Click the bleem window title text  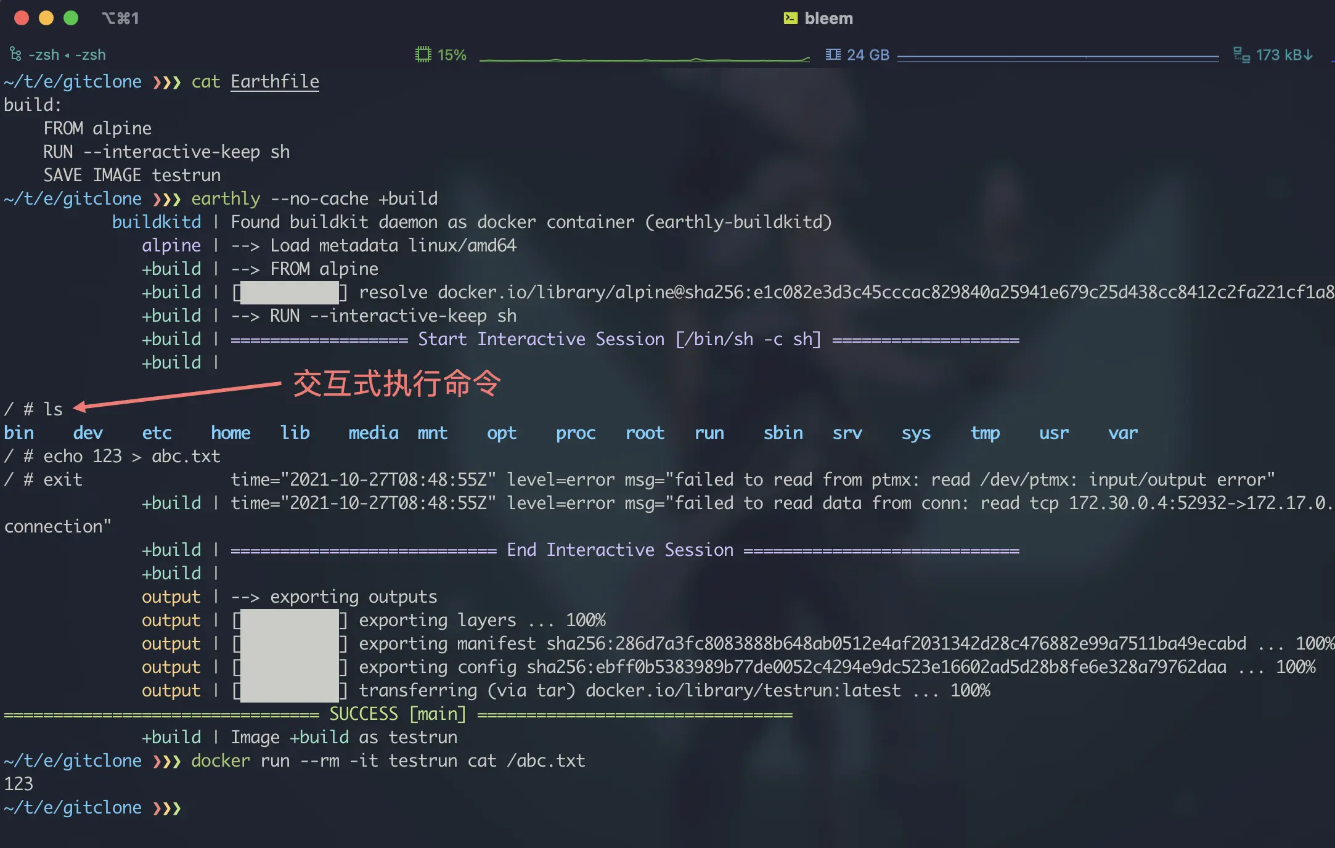(828, 18)
